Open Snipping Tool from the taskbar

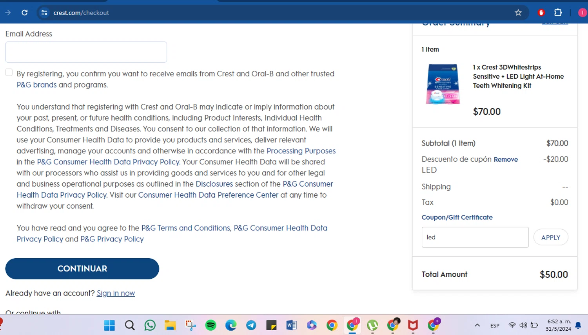pyautogui.click(x=191, y=325)
